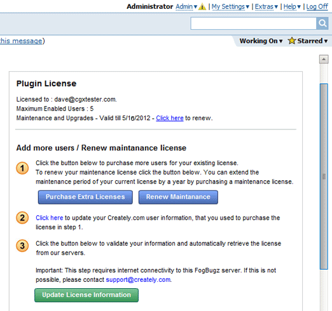Open the support@creately.com email link
332x311 pixels.
(x=138, y=280)
